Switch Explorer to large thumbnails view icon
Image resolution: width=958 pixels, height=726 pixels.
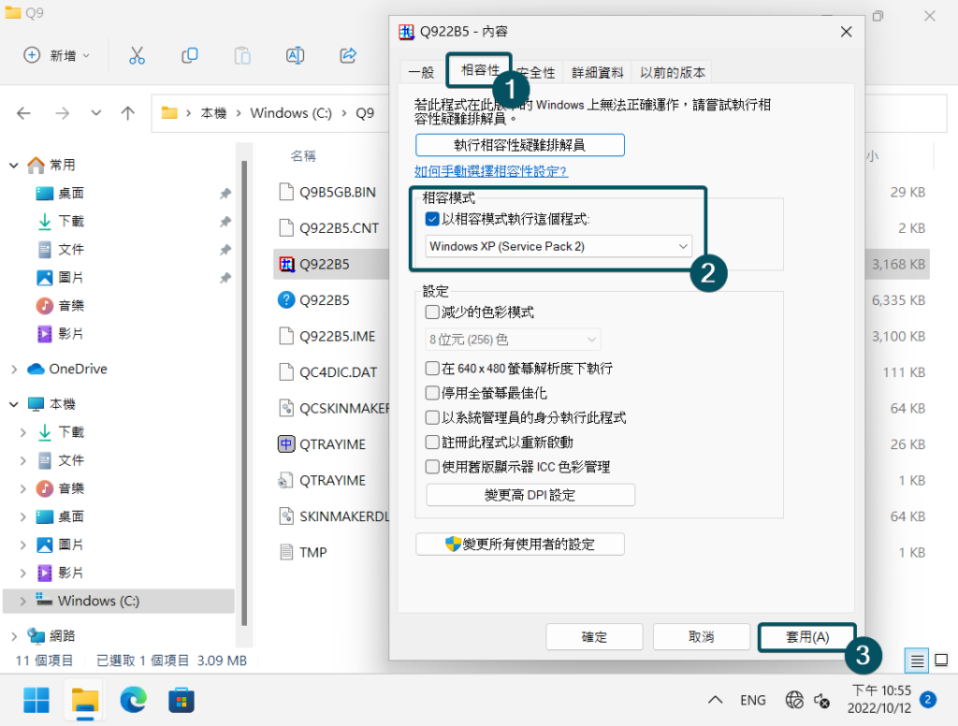pyautogui.click(x=941, y=660)
